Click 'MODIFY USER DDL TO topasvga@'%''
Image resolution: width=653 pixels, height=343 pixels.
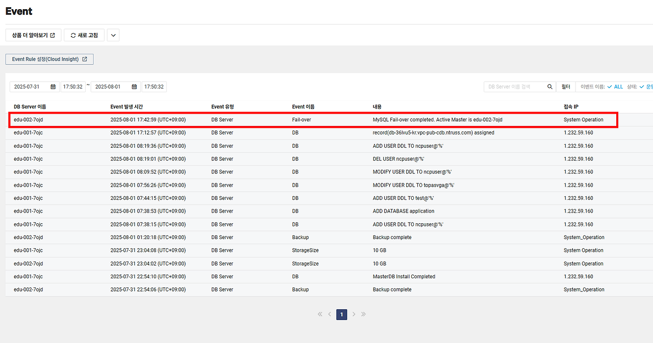(414, 185)
